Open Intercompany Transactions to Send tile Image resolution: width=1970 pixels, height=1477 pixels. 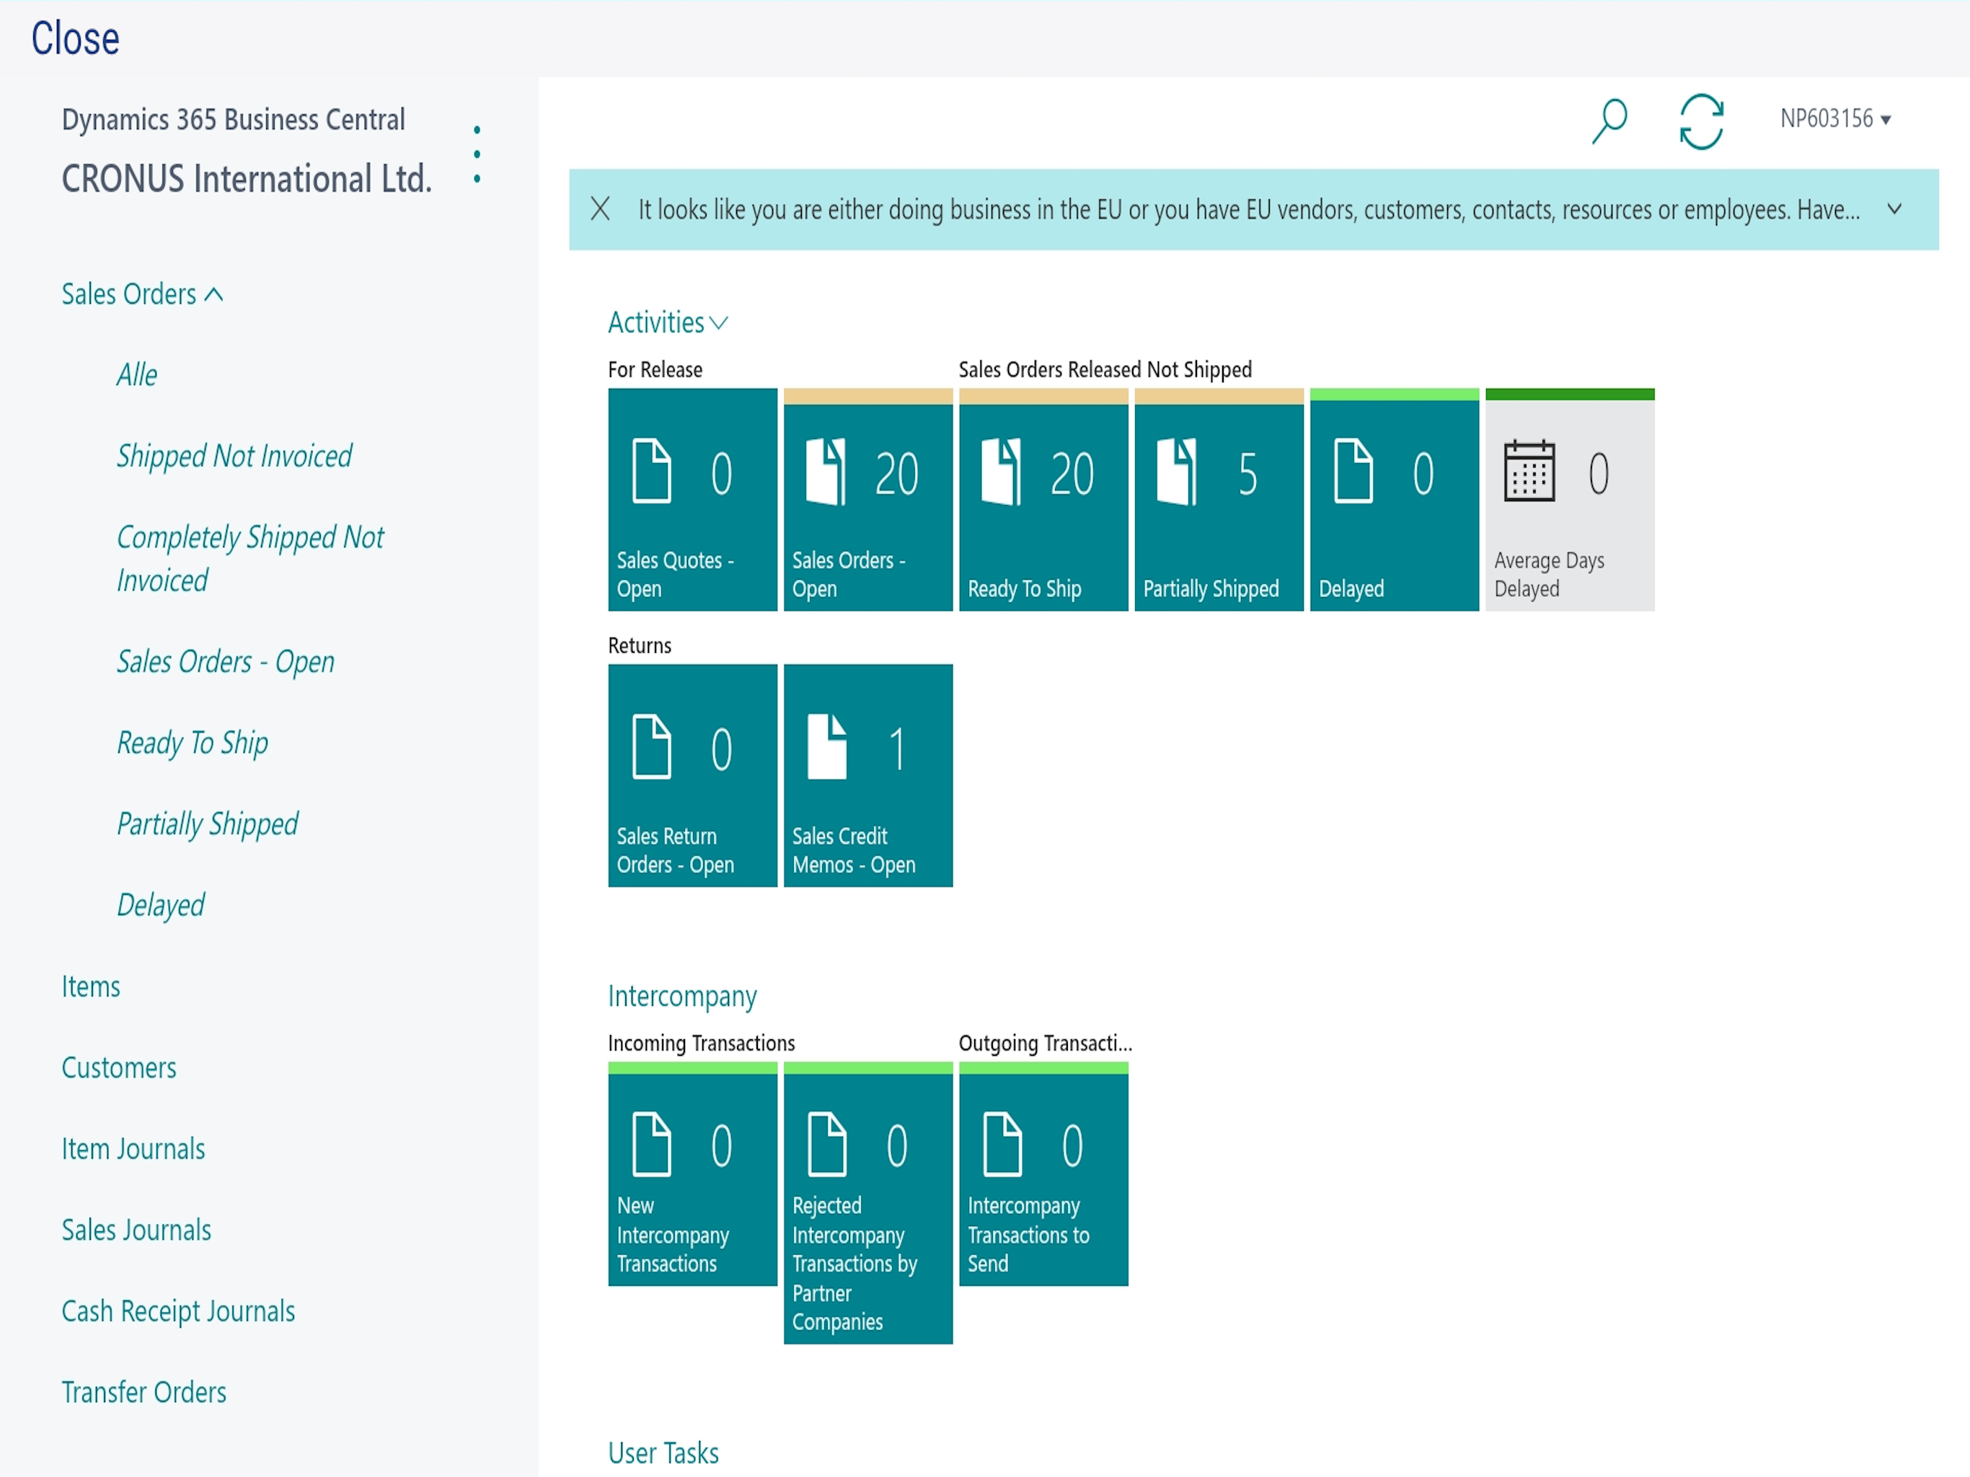(x=1043, y=1174)
